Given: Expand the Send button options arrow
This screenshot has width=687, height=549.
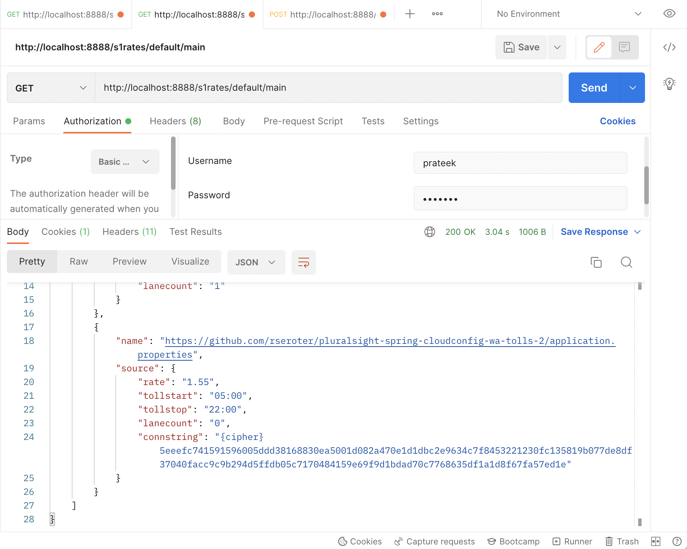Looking at the screenshot, I should point(633,88).
